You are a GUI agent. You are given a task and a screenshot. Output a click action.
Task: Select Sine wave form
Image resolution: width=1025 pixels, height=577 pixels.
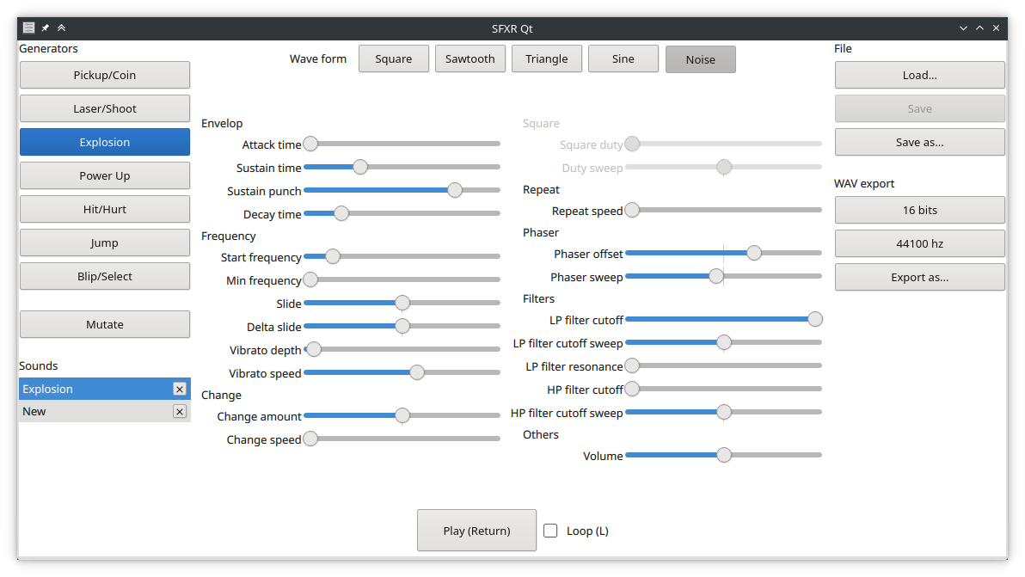623,58
